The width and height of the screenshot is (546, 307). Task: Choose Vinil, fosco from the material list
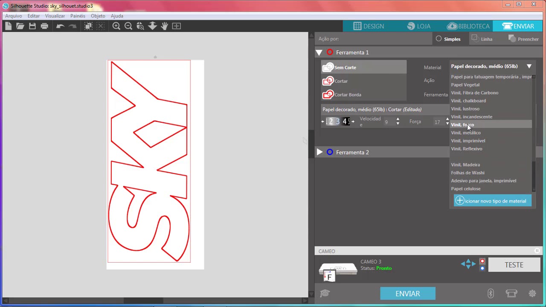click(491, 125)
